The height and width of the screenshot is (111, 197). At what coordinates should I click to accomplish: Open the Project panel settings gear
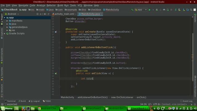click(45, 14)
